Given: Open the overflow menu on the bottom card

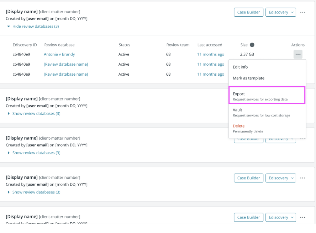Looking at the screenshot, I should point(302,217).
